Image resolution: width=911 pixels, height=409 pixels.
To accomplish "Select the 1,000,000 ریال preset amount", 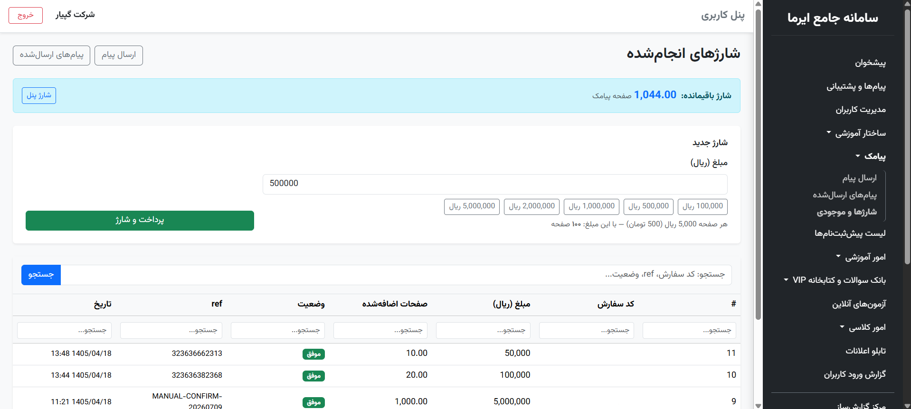I will [591, 206].
